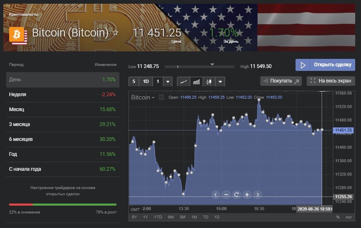Screen dimensions: 361x228
Task: Click the "Открыть сделку" button
Action: tap(325, 65)
